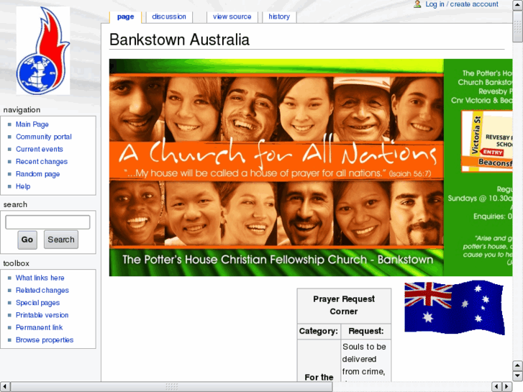Open a Random page
This screenshot has width=523, height=392.
tap(37, 174)
